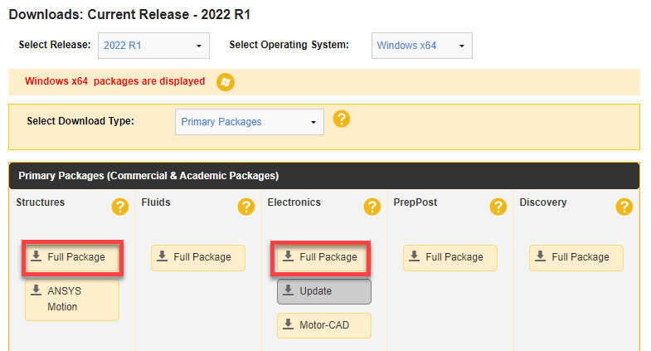Open the PrepPost help question mark

[x=498, y=207]
